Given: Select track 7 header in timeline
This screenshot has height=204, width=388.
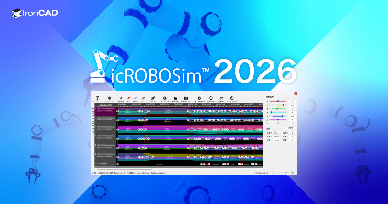Looking at the screenshot, I should coord(105,164).
